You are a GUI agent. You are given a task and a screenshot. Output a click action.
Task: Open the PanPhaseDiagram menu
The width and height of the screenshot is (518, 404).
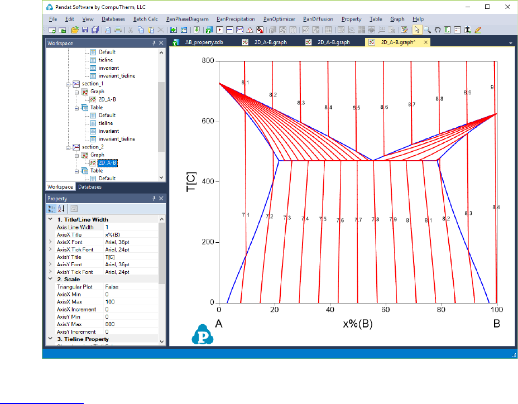tap(188, 19)
